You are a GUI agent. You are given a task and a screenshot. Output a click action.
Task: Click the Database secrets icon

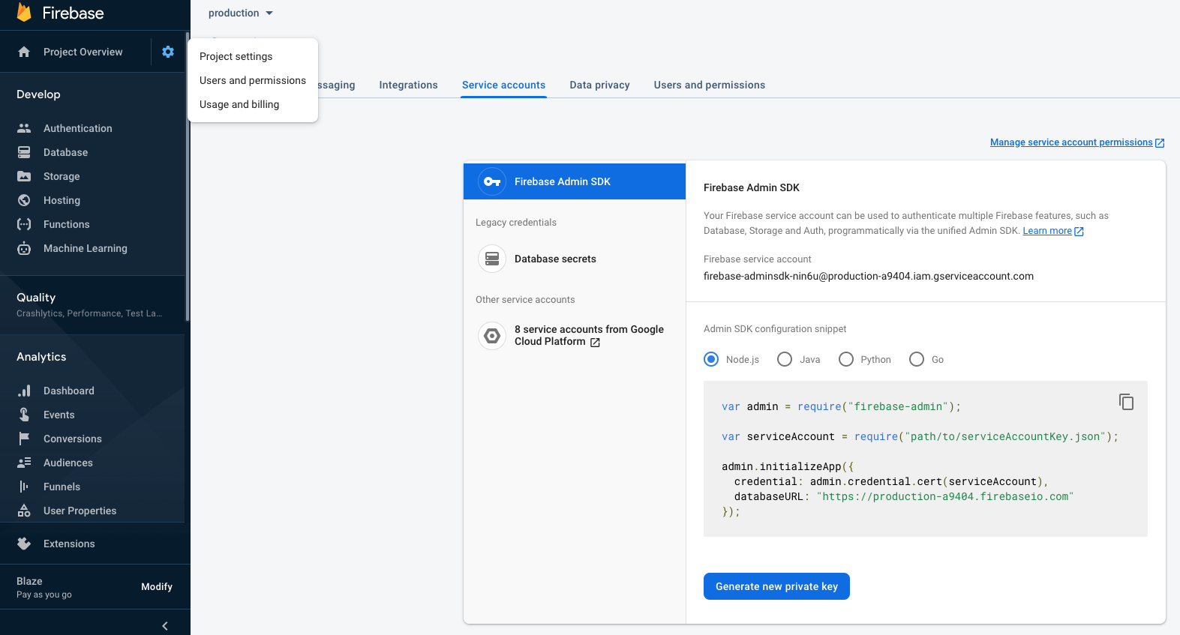pos(492,259)
